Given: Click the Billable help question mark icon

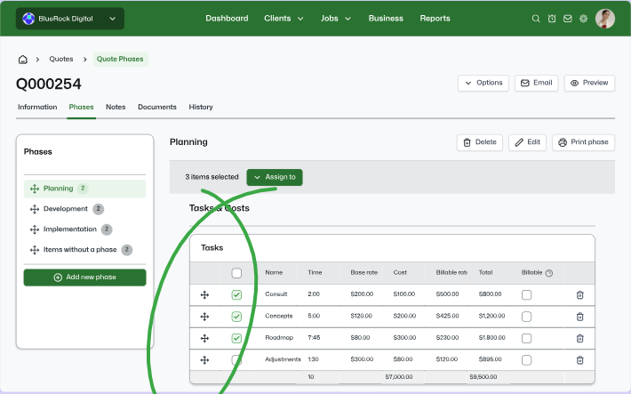Looking at the screenshot, I should 549,273.
